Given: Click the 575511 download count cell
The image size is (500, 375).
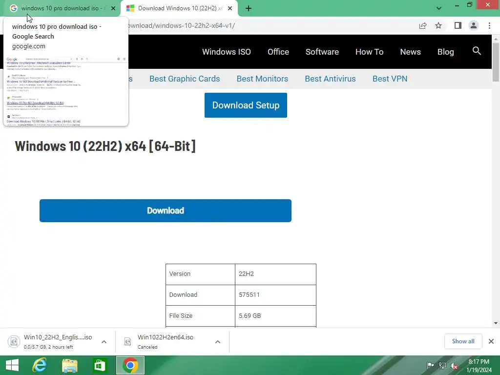Looking at the screenshot, I should 275,295.
